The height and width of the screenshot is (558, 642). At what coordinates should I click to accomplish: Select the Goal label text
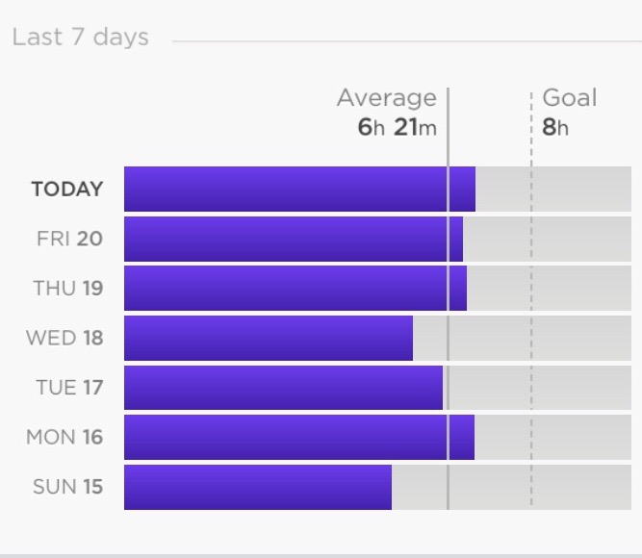[x=570, y=98]
